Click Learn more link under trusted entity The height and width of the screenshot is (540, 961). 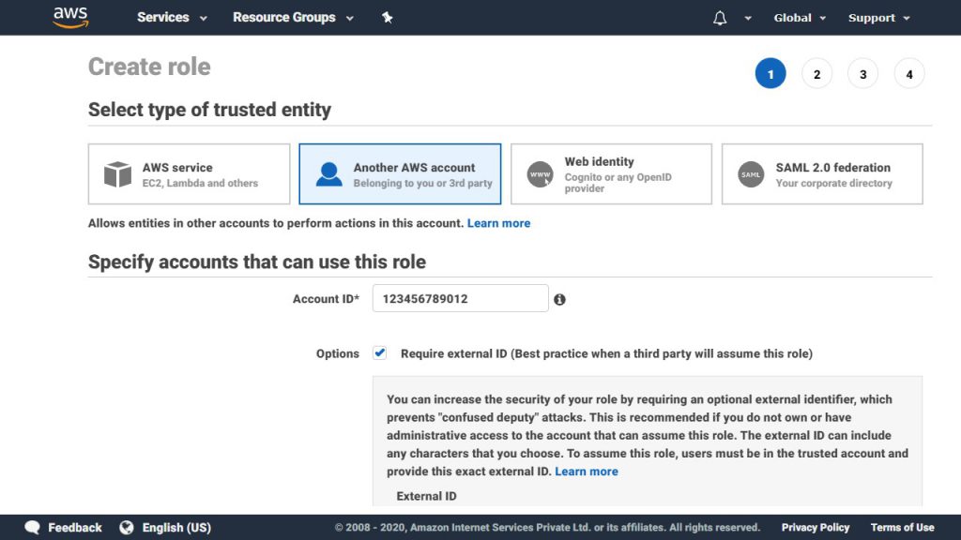tap(499, 223)
